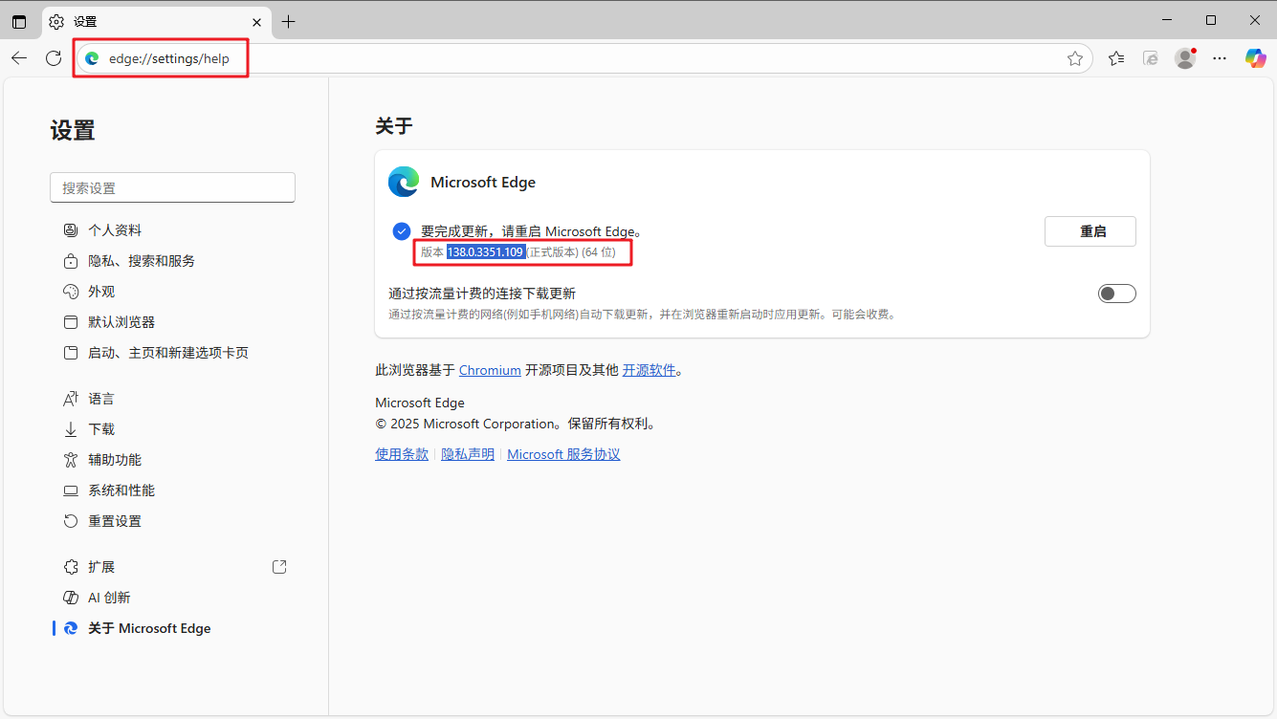Click the blue update checkmark icon
The width and height of the screenshot is (1277, 719).
pyautogui.click(x=402, y=231)
